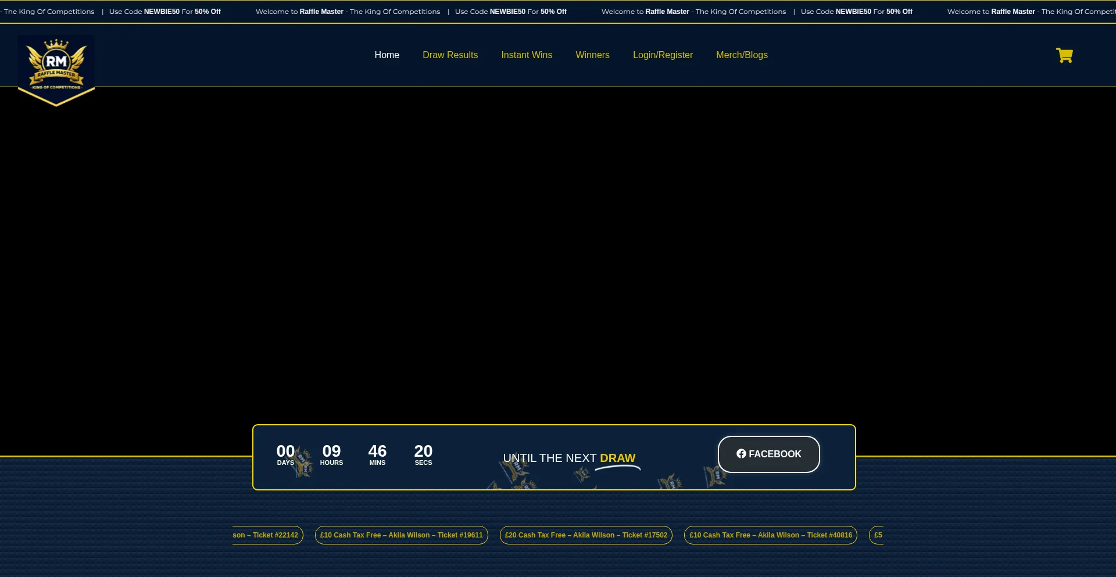Click the UNTIL THE NEXT DRAW heading
The image size is (1116, 577).
coord(569,458)
